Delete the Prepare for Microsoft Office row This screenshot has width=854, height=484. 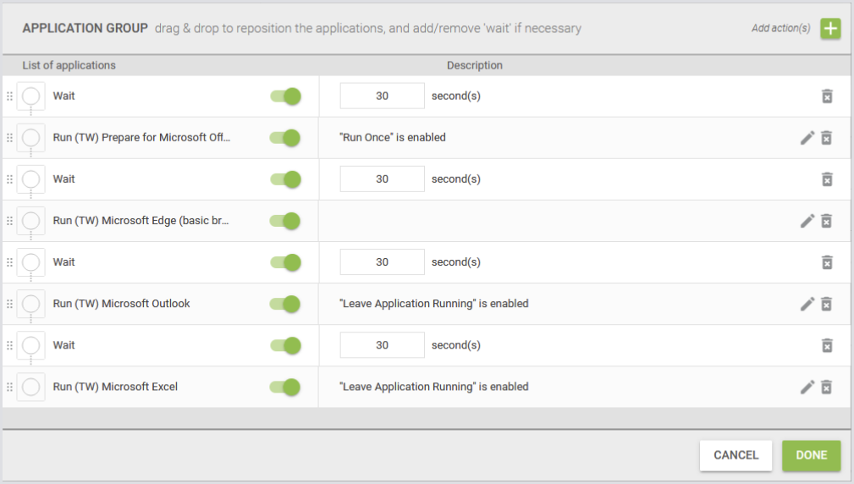[827, 138]
